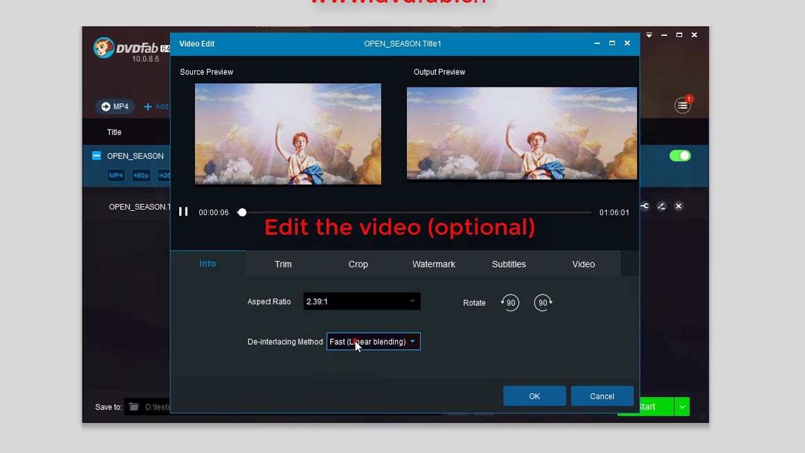805x453 pixels.
Task: Switch to the Info tab
Action: point(208,264)
